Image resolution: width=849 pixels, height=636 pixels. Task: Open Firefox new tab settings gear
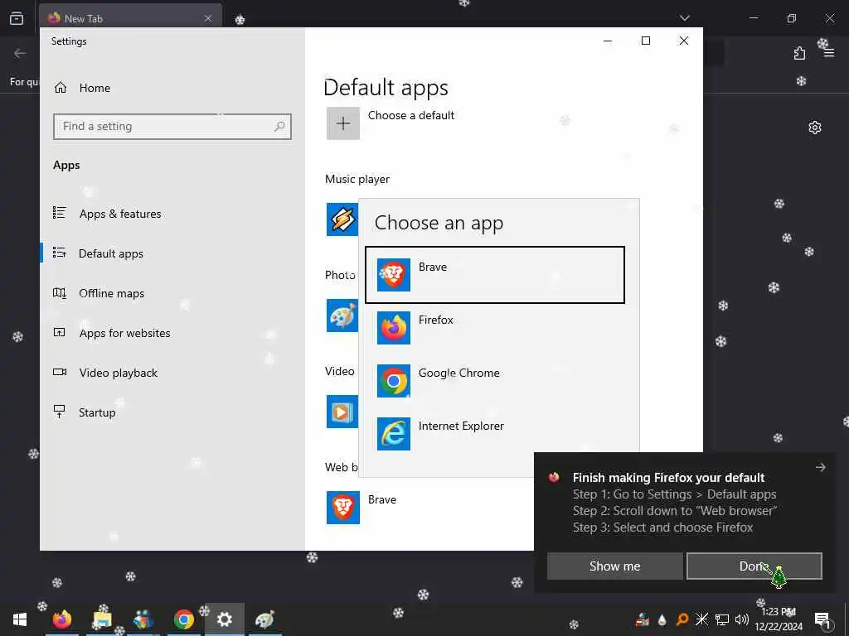815,128
